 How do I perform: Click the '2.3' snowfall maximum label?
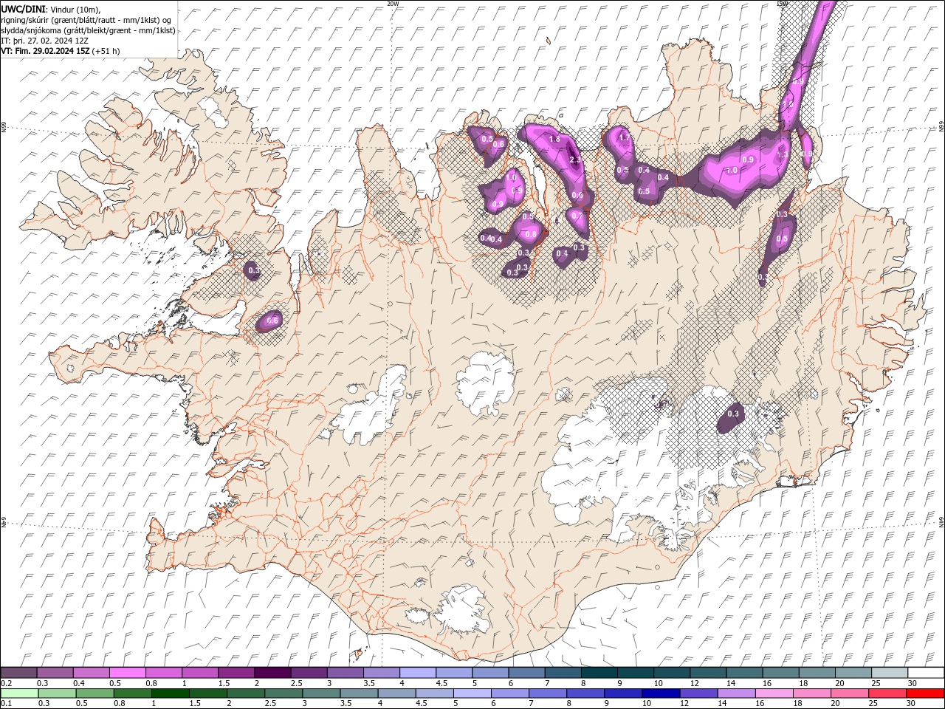(x=576, y=160)
